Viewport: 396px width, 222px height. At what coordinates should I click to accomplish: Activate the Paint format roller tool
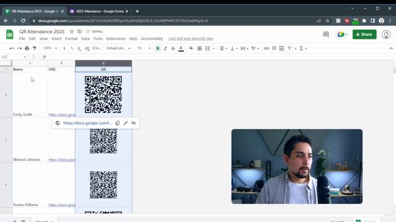35,48
